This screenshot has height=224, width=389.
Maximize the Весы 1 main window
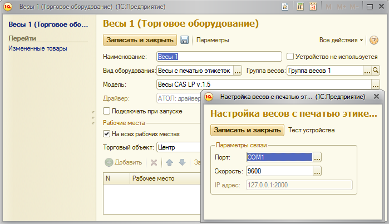[370, 7]
